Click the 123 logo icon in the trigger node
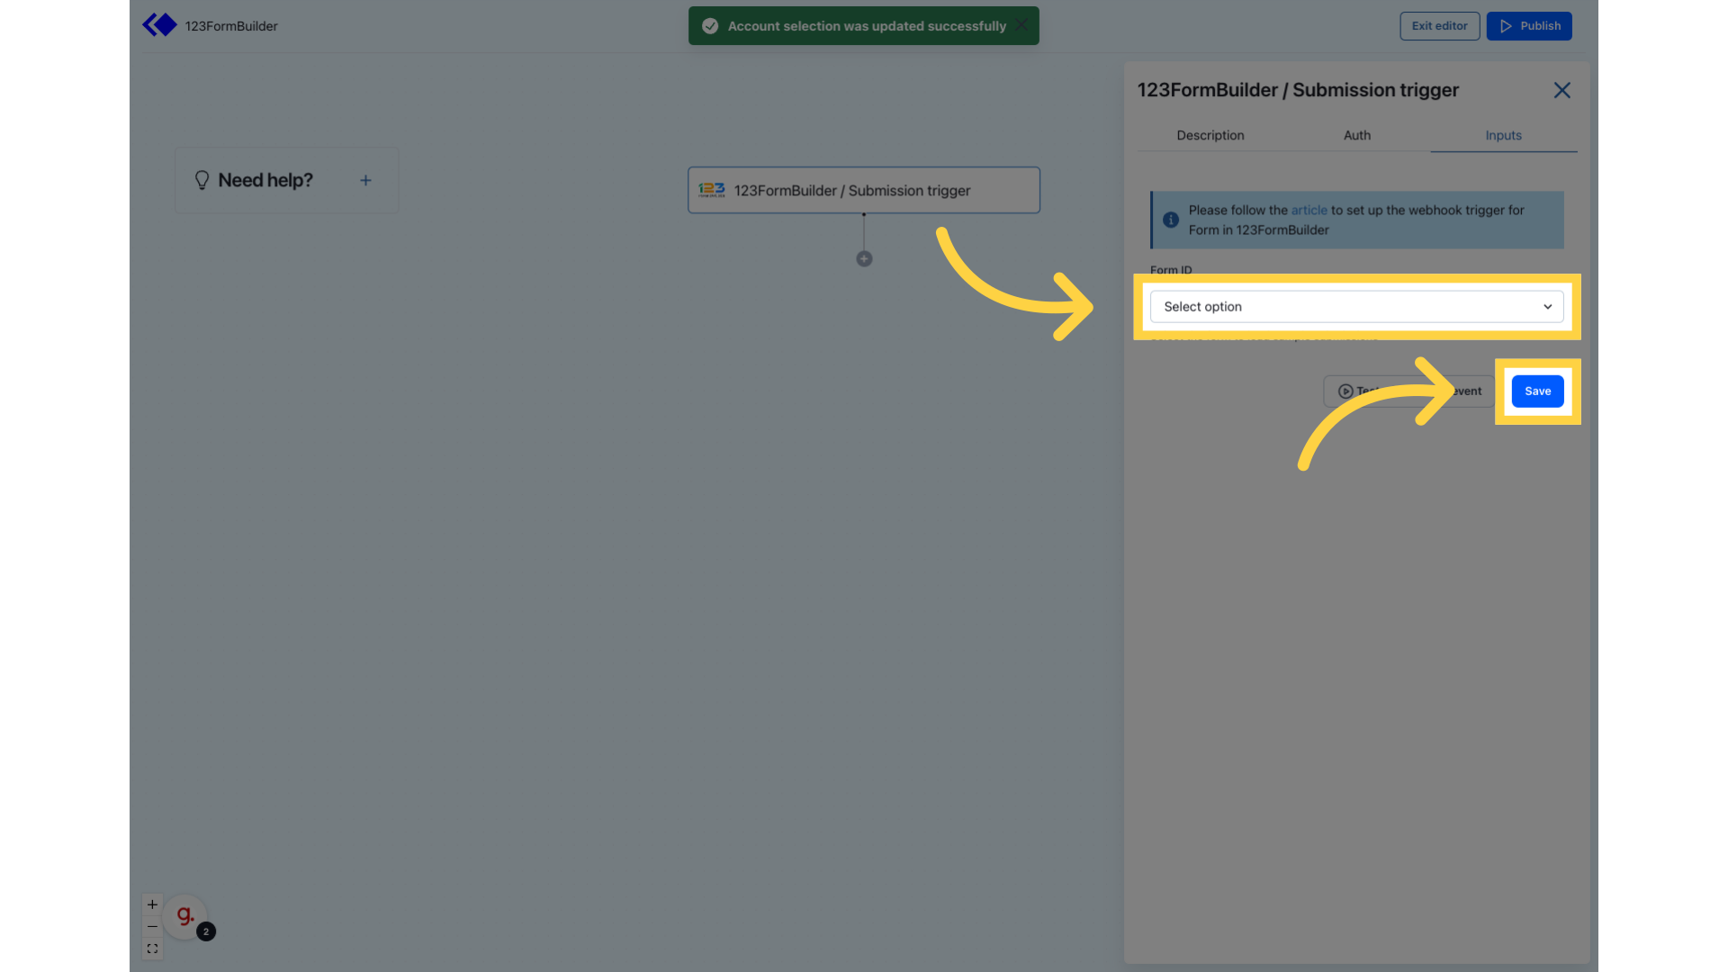 coord(711,190)
